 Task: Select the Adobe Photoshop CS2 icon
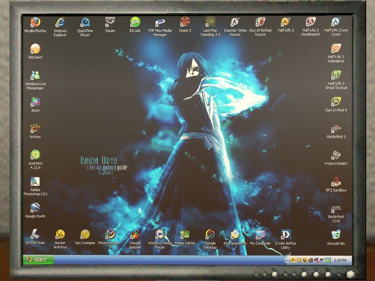click(x=36, y=182)
